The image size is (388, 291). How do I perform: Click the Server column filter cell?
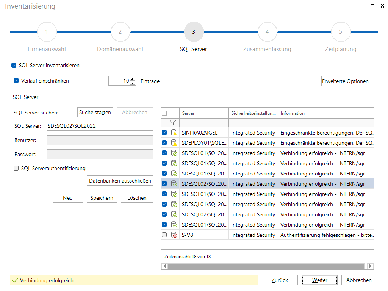tap(204, 122)
